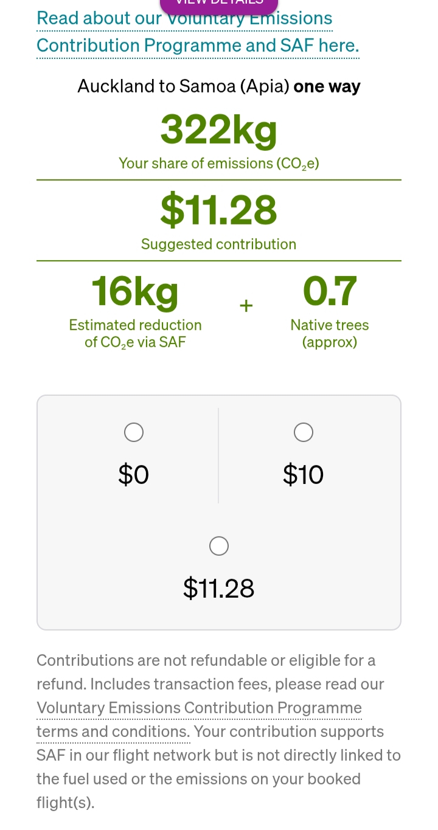This screenshot has width=438, height=830.
Task: Tap the $0 amount label
Action: click(134, 474)
